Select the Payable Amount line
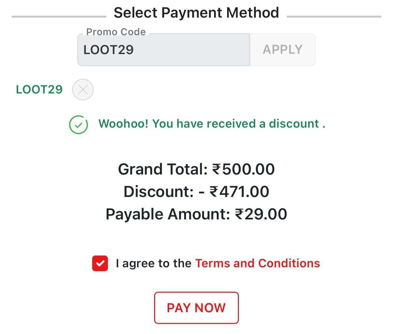 point(196,214)
